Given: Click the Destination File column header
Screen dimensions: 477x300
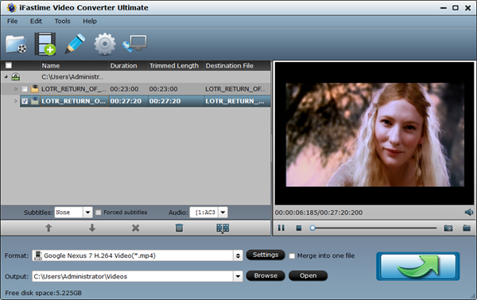Looking at the screenshot, I should point(237,65).
